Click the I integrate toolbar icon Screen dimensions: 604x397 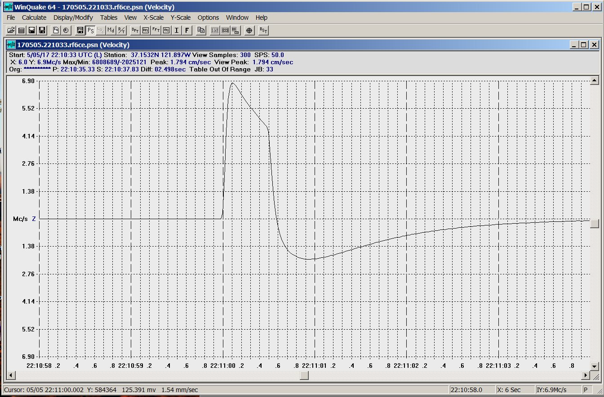pyautogui.click(x=176, y=30)
